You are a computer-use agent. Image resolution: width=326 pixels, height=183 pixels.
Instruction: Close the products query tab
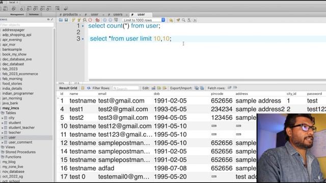80,15
